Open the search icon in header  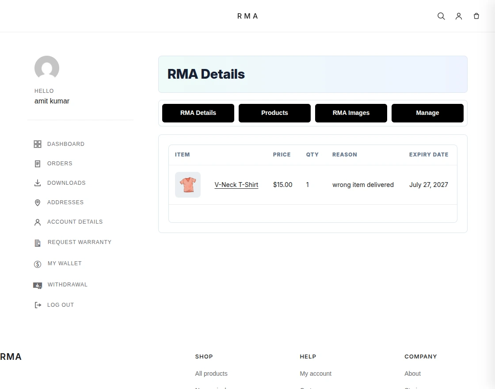pyautogui.click(x=441, y=16)
